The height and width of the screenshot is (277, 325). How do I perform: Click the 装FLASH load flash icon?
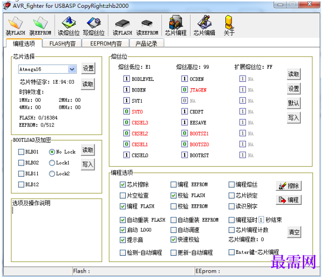[x=15, y=26]
